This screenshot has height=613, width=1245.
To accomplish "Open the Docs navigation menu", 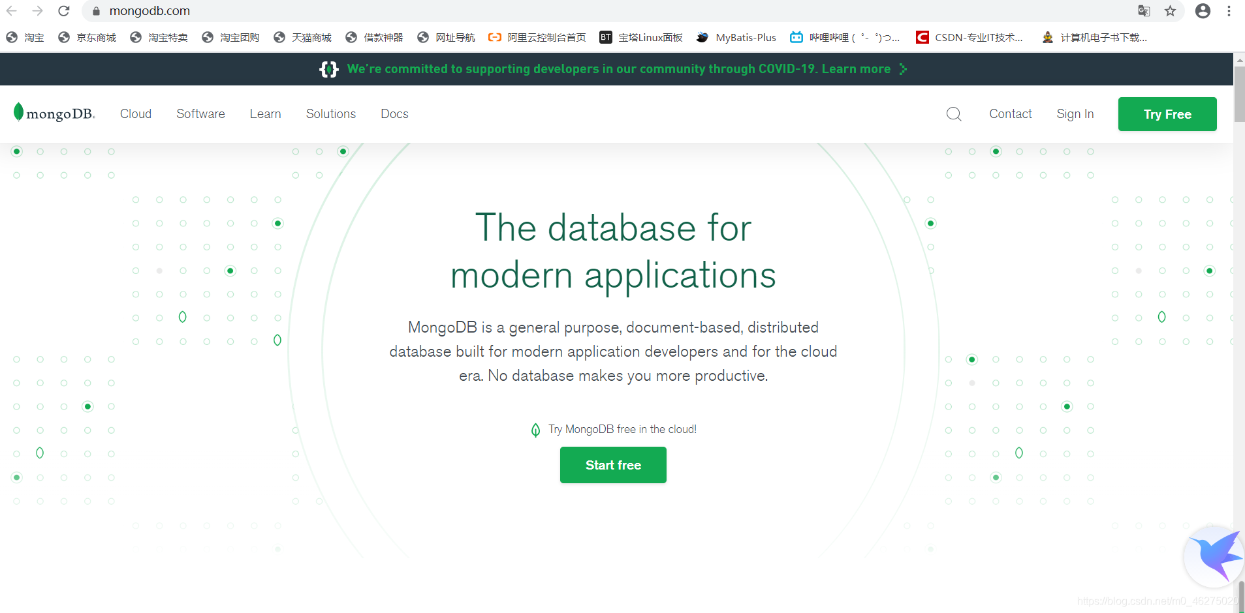I will click(x=394, y=114).
